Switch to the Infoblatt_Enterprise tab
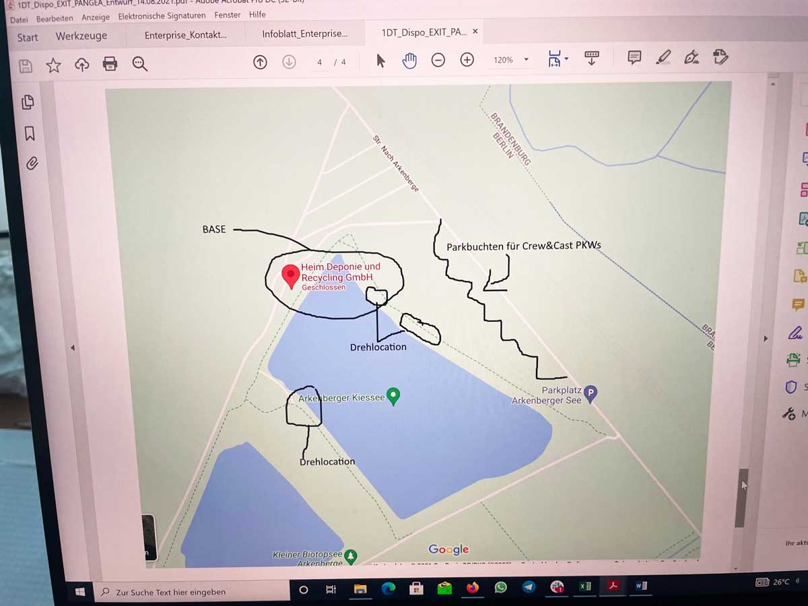 (x=305, y=34)
